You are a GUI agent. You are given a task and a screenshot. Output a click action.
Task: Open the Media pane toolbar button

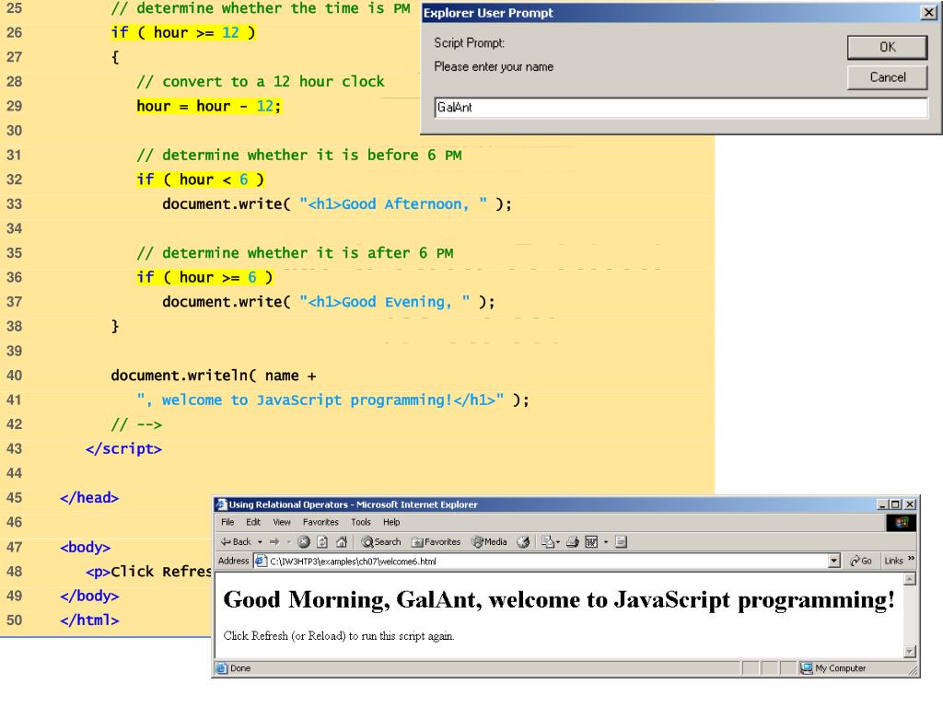click(x=489, y=541)
